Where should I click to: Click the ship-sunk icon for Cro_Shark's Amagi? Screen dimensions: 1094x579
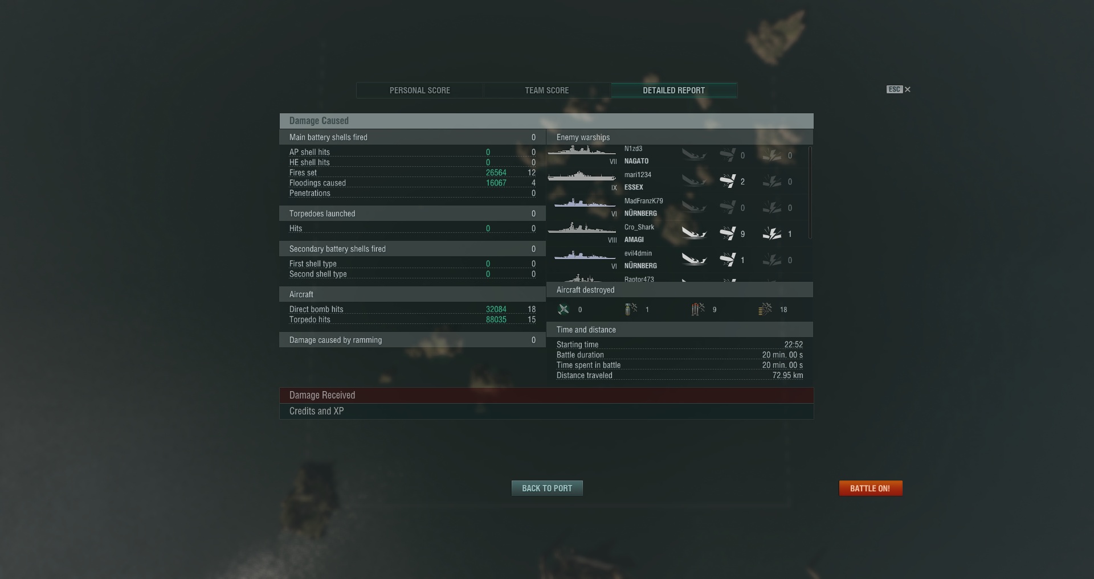[x=694, y=233]
